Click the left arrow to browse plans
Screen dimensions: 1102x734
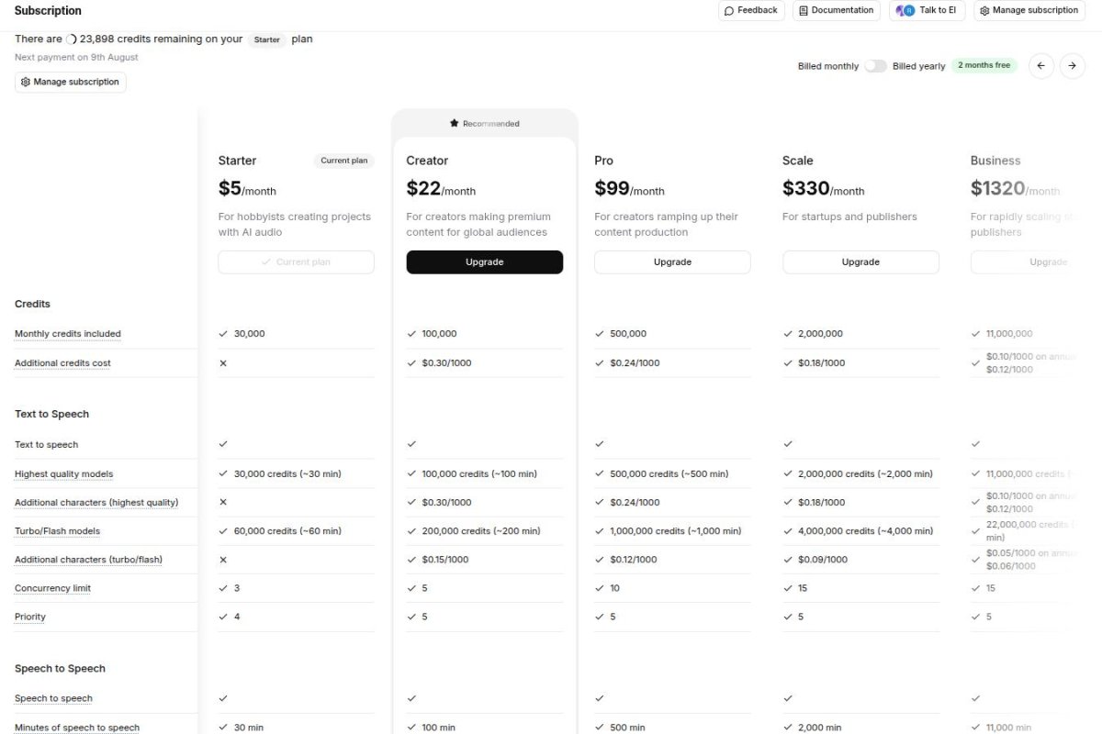click(1040, 65)
